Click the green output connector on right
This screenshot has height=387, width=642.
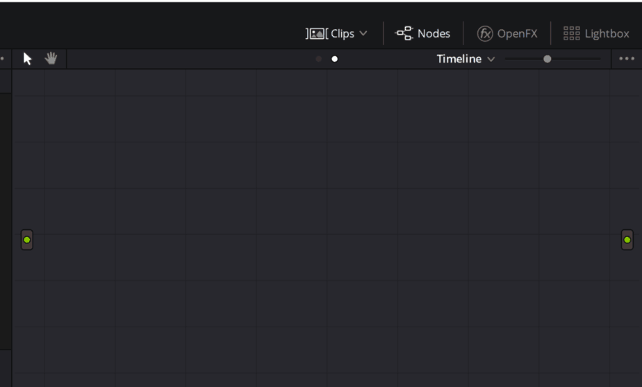(x=627, y=240)
